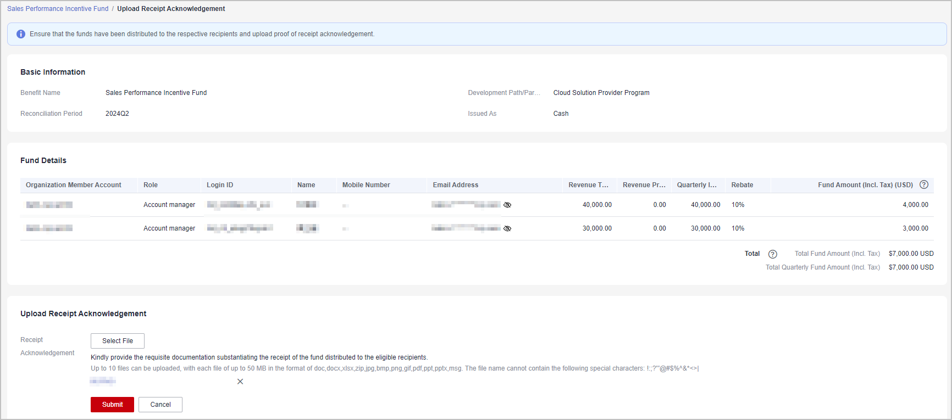Click the uploaded file name entry
952x420 pixels.
tap(103, 382)
